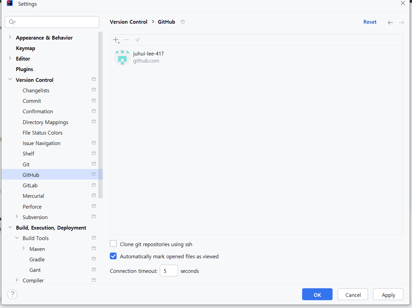Edit the Connection timeout field
412x308 pixels.
[169, 271]
